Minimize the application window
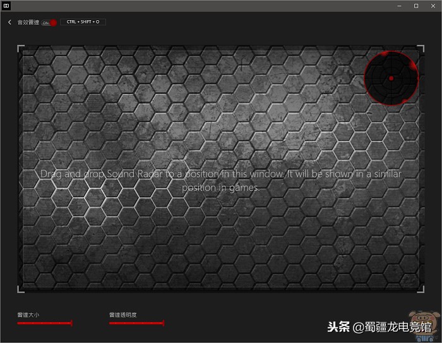 point(398,6)
